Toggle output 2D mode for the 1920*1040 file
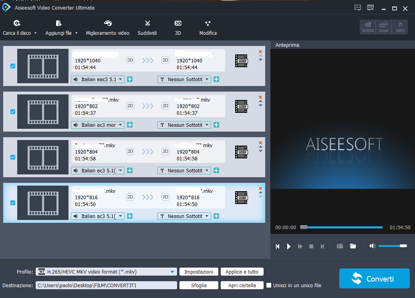This screenshot has height=298, width=415. 165,60
